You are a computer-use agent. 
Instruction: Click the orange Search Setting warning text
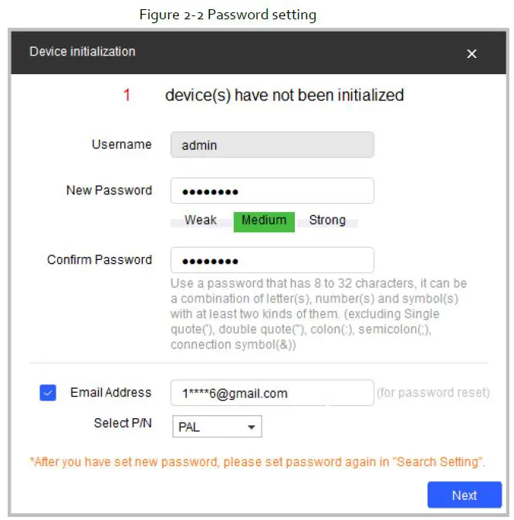[x=257, y=462]
